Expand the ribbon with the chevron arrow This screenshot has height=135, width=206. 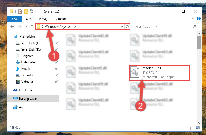tap(193, 18)
